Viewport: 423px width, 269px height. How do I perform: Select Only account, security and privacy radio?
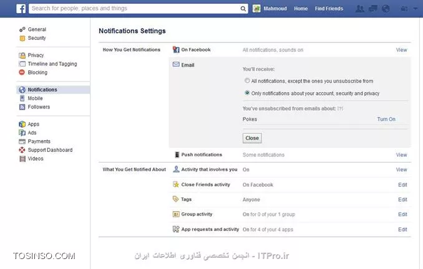coord(247,93)
